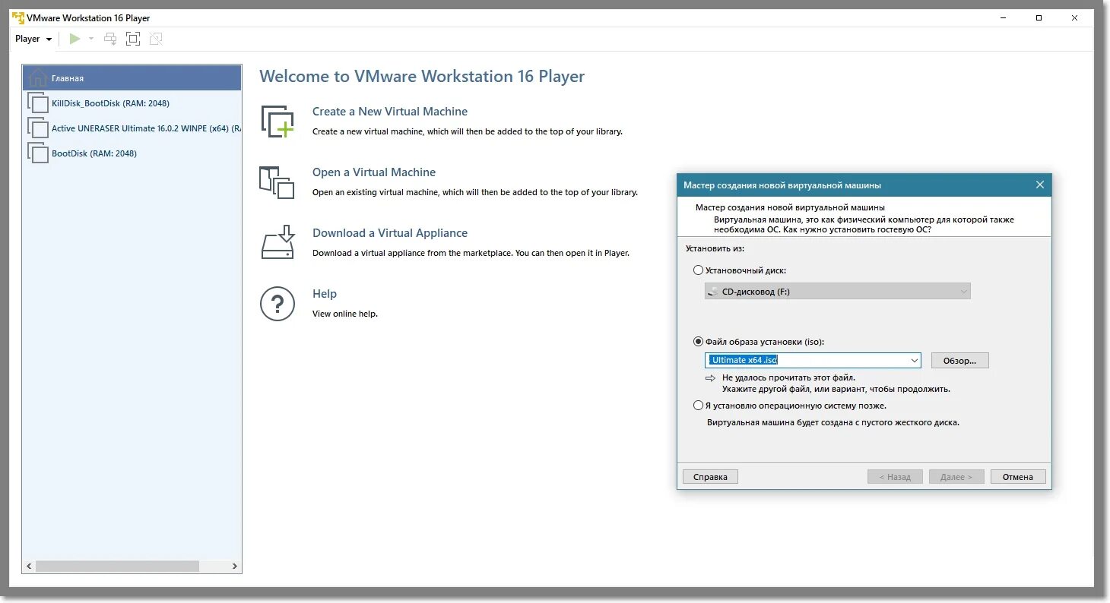Screen dimensions: 1110x603
Task: Click the VMware logo in the title bar
Action: 18,17
